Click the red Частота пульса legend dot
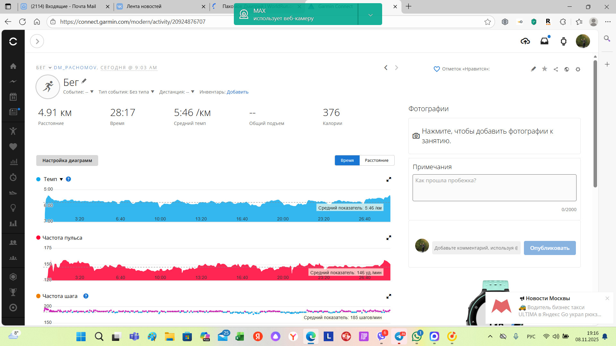Viewport: 616px width, 346px height. (38, 238)
